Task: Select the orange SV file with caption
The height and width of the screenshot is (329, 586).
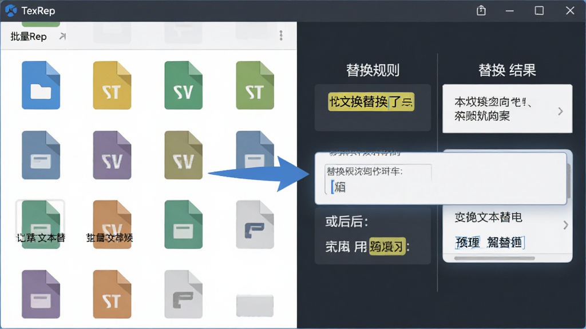Action: coord(112,224)
